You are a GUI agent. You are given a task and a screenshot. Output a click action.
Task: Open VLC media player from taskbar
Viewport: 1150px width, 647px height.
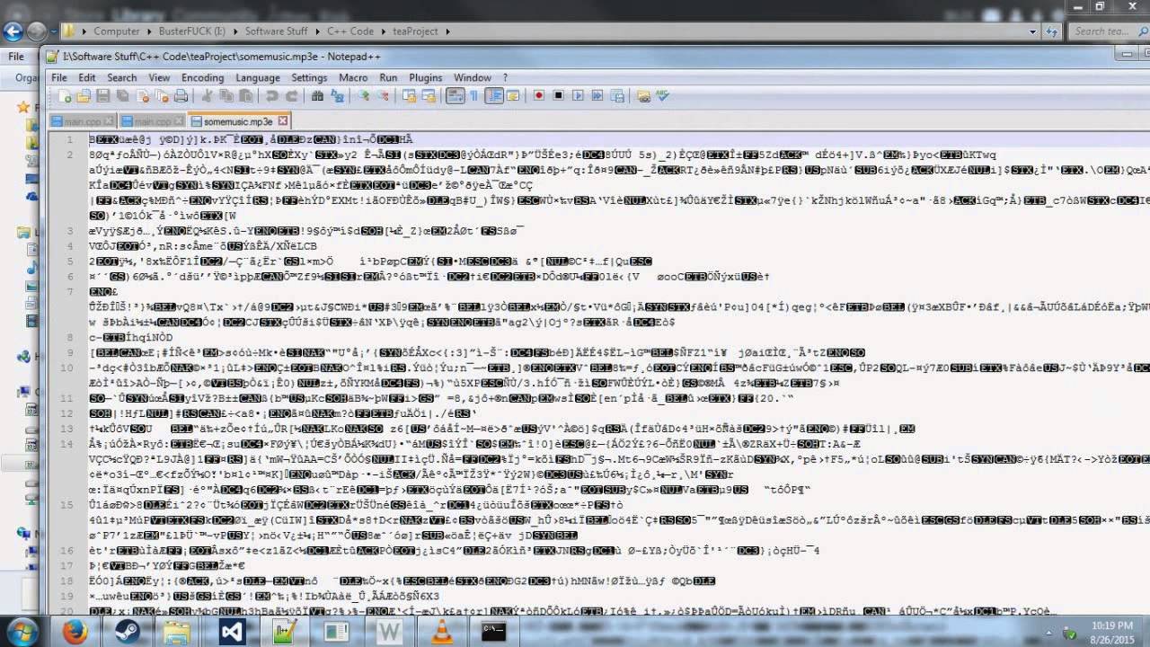[x=443, y=632]
